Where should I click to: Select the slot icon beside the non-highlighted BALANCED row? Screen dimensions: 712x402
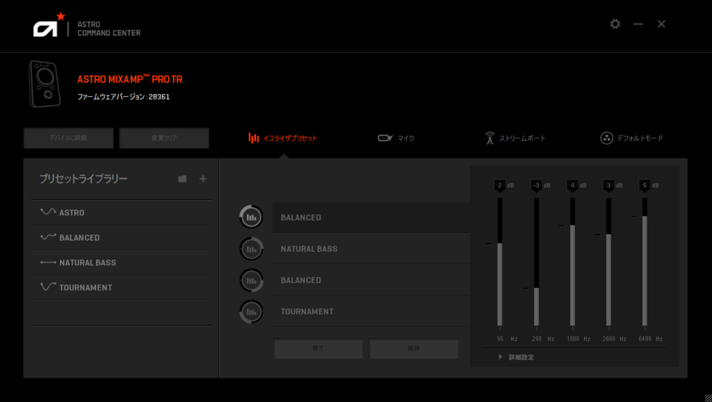click(x=251, y=280)
